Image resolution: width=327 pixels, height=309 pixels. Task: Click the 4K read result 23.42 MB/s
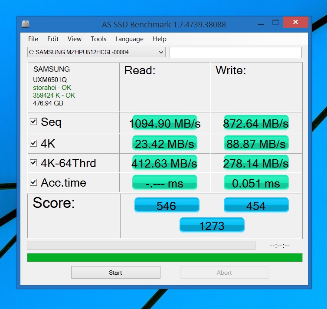[x=165, y=144]
